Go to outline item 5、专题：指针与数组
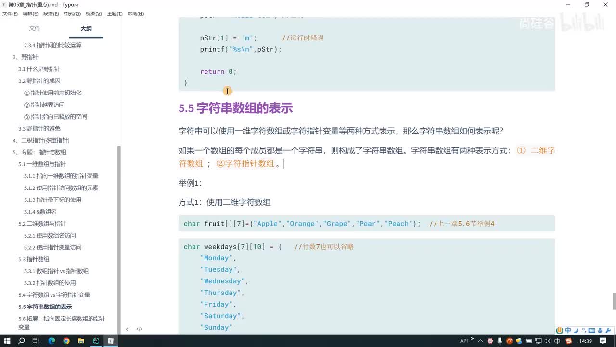Screen dimensions: 616x347 click(39, 152)
